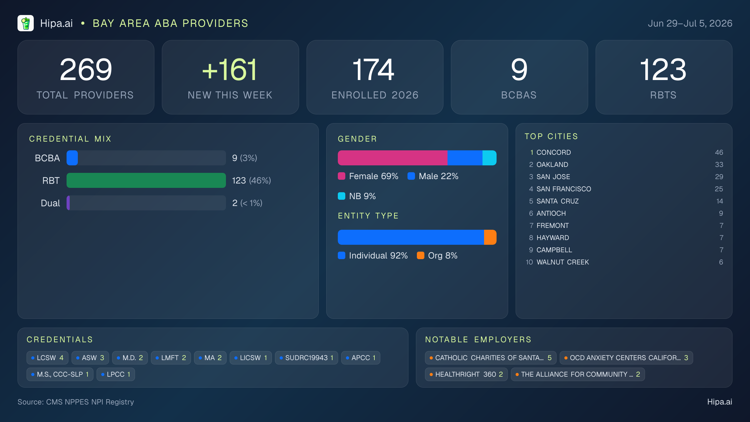Select the Bay Area ABA Providers title
The image size is (750, 422).
pyautogui.click(x=170, y=23)
